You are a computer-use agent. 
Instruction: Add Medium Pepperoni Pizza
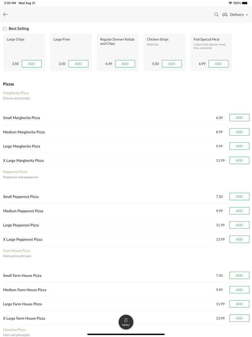239,211
